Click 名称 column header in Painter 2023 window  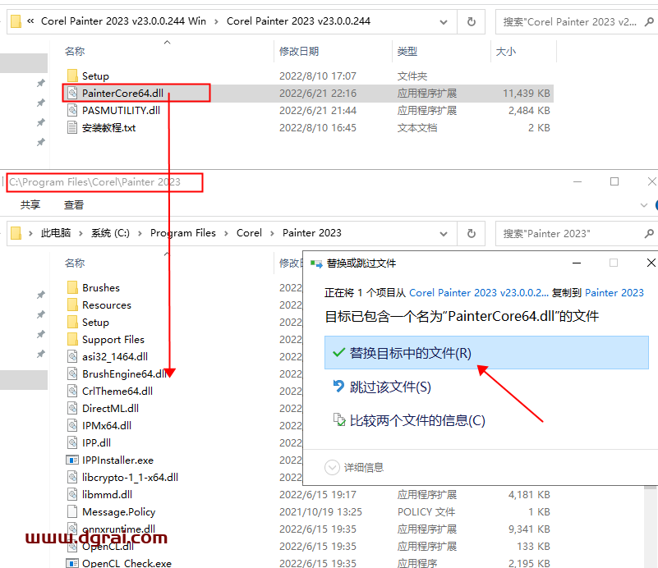[x=75, y=263]
